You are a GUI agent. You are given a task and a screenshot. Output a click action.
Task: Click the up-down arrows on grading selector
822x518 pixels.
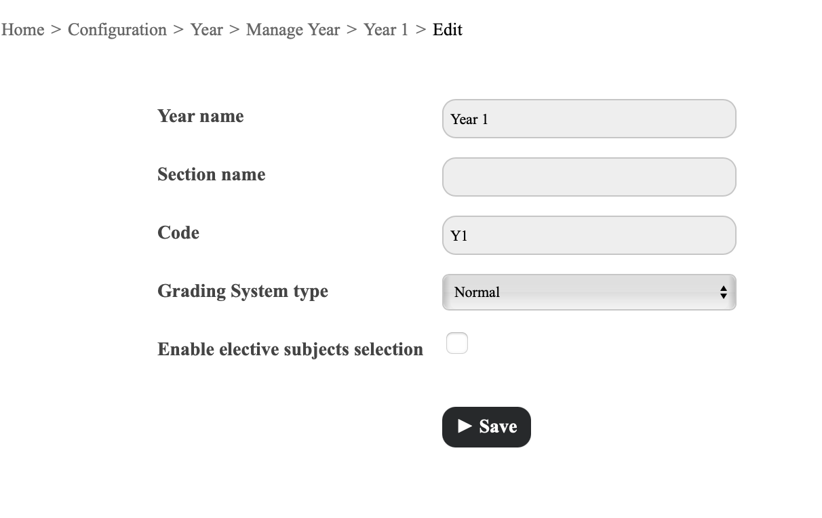723,292
